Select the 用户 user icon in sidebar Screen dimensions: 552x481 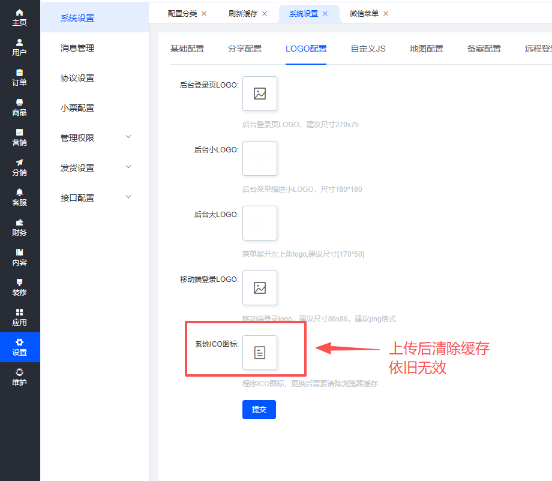(20, 43)
